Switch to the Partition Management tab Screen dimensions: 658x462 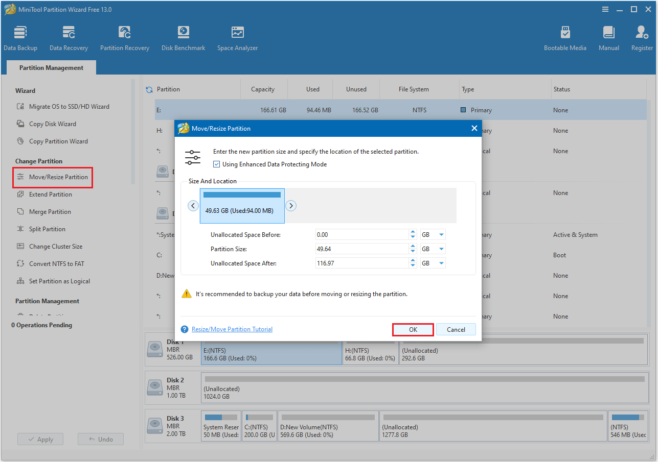[51, 67]
